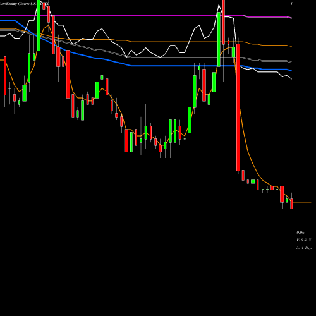Select the tallest red candlestick in the crash
Screen dimensions: 316x316
point(238,107)
